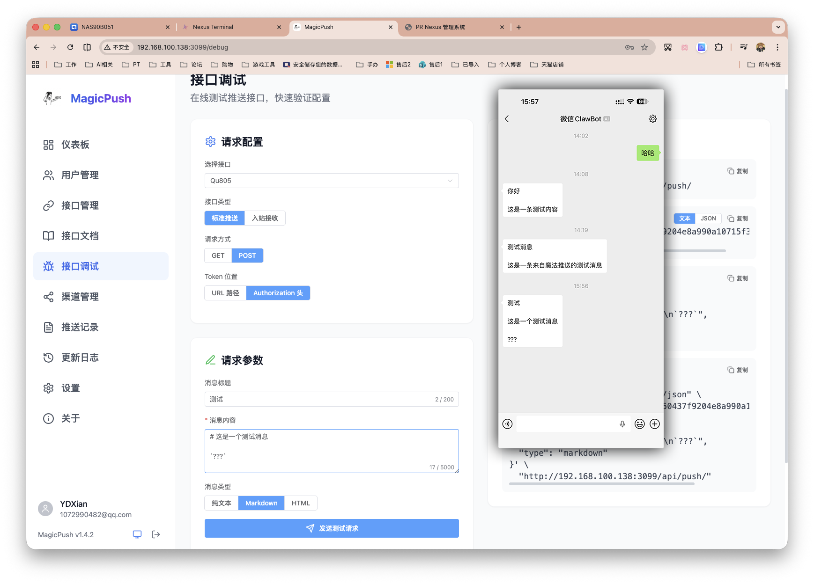Click the tab list chevron at top right
The width and height of the screenshot is (814, 584).
coord(778,27)
